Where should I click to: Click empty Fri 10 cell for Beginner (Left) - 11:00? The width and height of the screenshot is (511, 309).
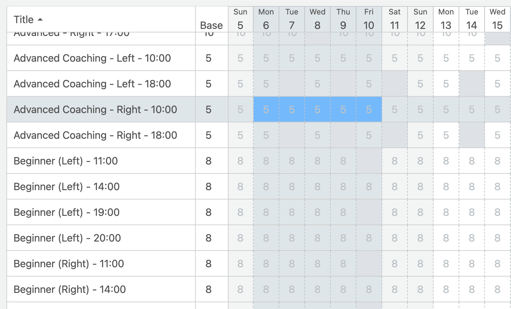click(369, 161)
